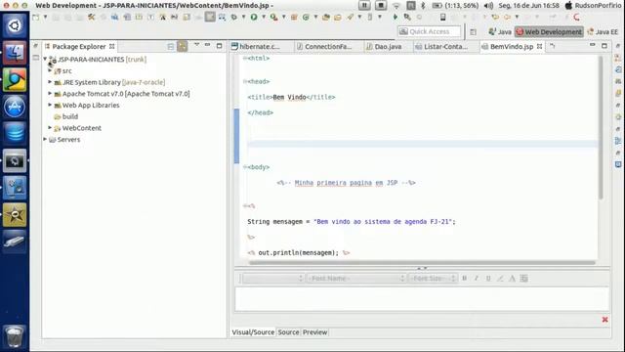Open the Open Perspective icon beside Quick Access
The height and width of the screenshot is (352, 625).
click(x=473, y=32)
